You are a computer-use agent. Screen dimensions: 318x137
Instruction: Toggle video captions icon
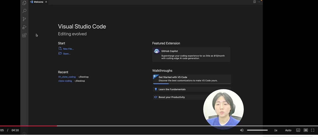pos(298,130)
